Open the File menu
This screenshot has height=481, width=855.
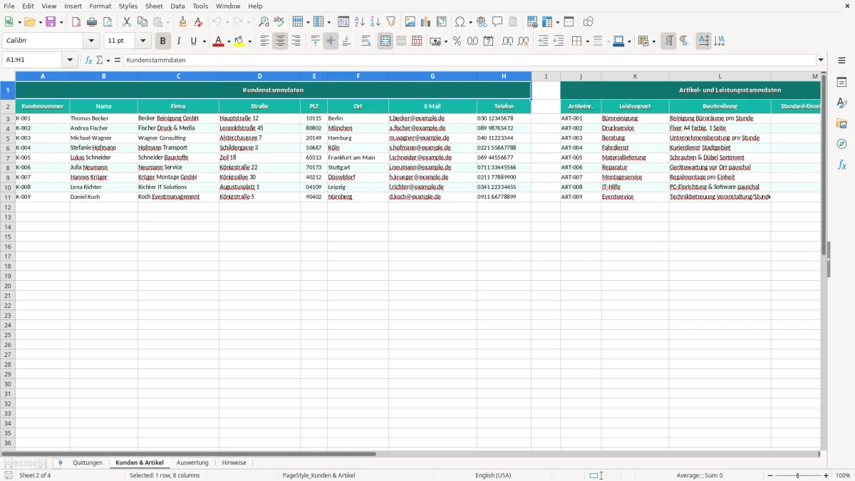9,6
